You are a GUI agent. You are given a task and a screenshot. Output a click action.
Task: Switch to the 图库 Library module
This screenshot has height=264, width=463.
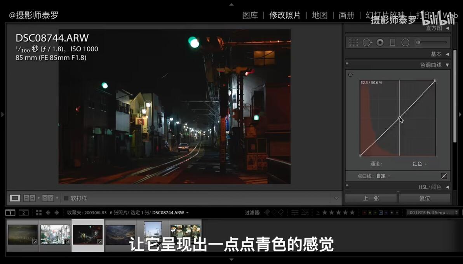point(250,15)
